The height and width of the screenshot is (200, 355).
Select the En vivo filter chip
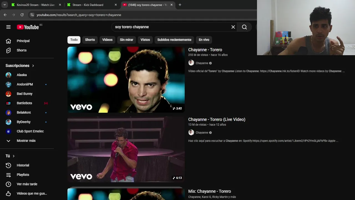[x=204, y=40]
